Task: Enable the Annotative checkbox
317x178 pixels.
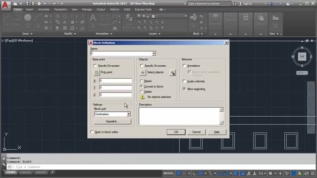Action: (184, 66)
